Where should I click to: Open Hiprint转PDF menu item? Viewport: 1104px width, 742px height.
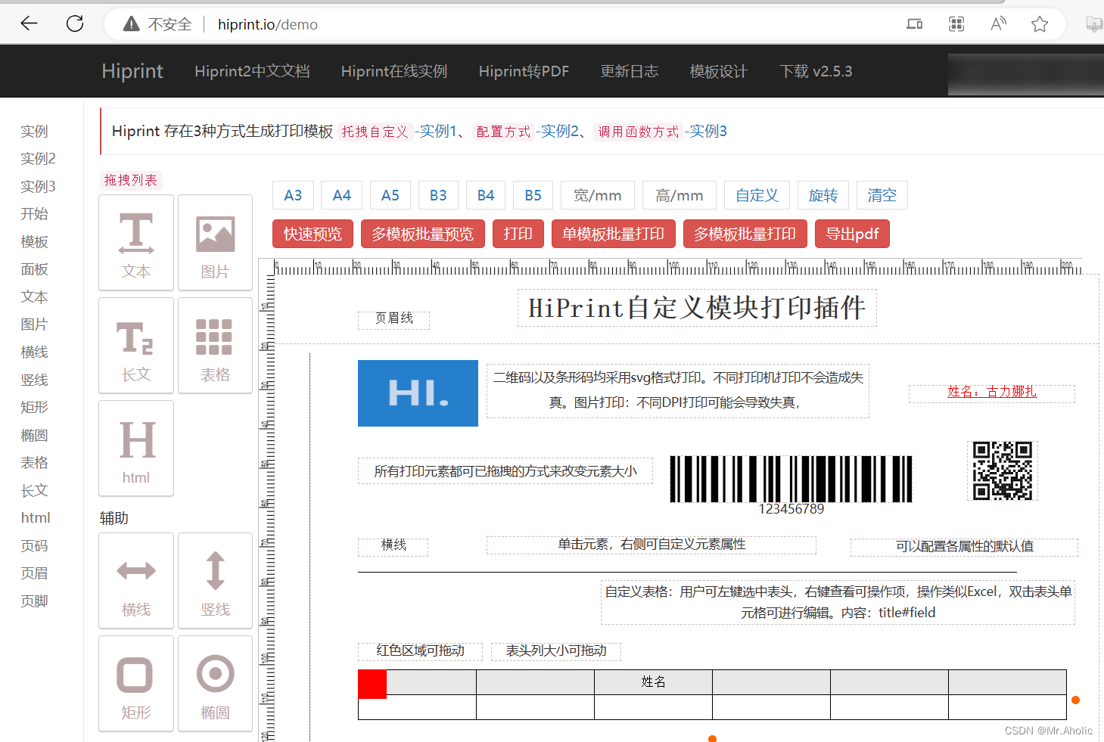point(524,71)
